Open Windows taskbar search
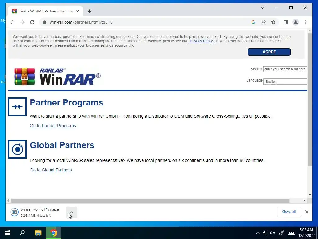 tap(22, 233)
